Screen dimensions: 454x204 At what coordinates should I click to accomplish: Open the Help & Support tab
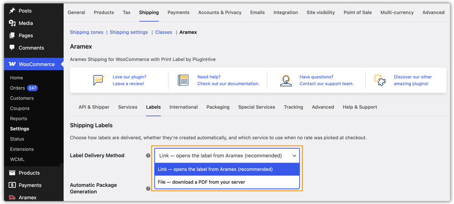[360, 107]
